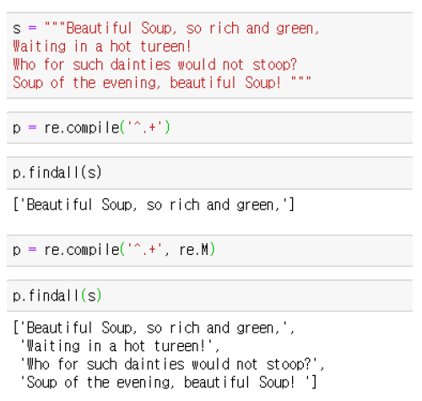The width and height of the screenshot is (422, 401).
Task: Click output line "'Who for such dainties would not stoop?',"
Action: pos(172,364)
